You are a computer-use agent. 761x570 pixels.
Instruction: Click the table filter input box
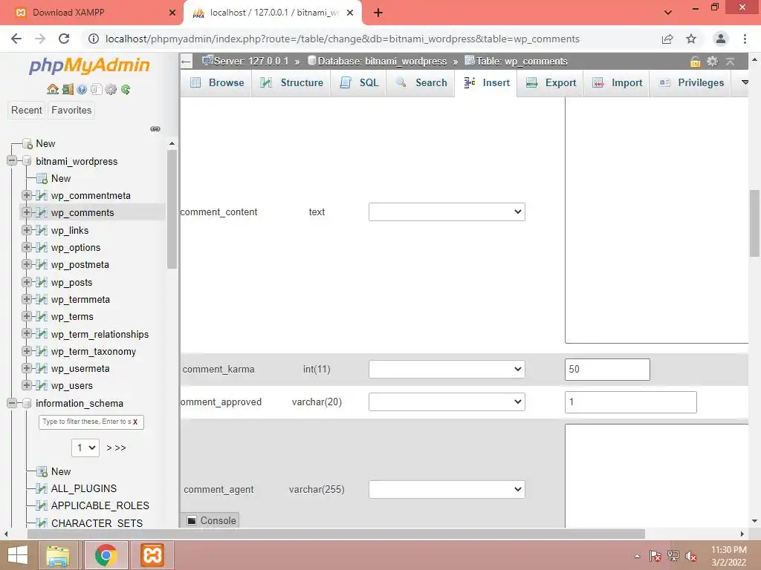91,422
